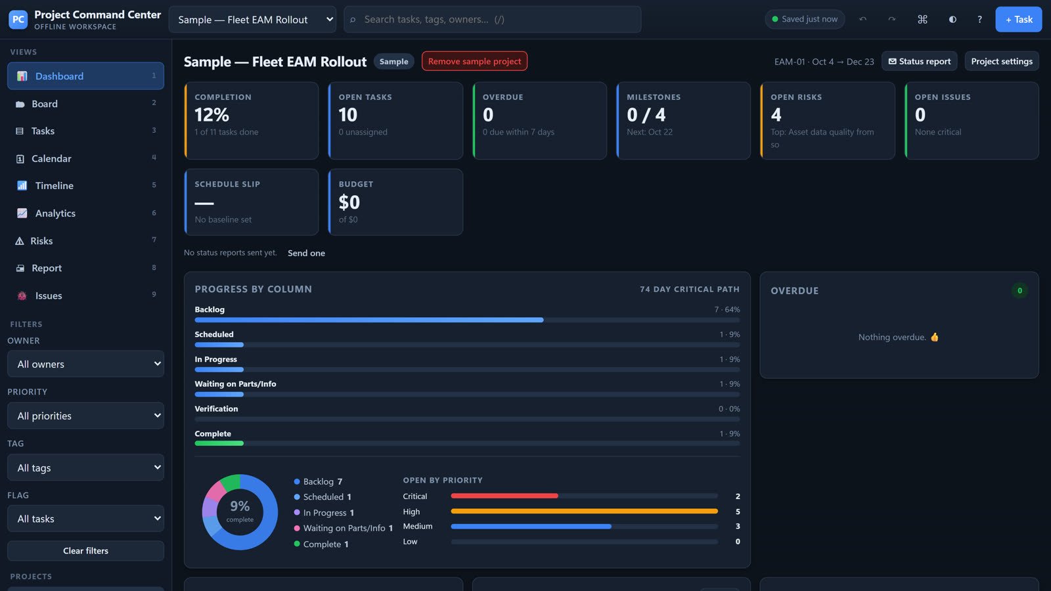Click the Schedule Slip card

(252, 202)
